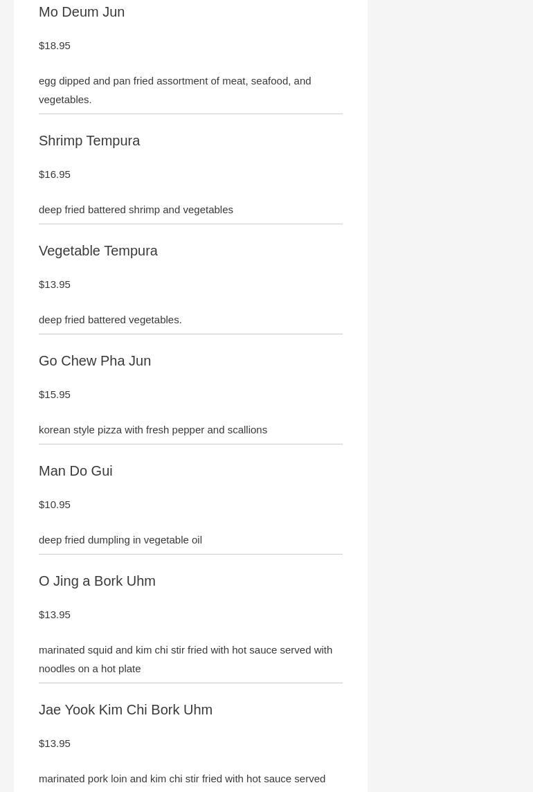Screen dimensions: 533x792
Task: Click the $13.95 price under O Jing a Bork Uhm
Action: (x=55, y=615)
